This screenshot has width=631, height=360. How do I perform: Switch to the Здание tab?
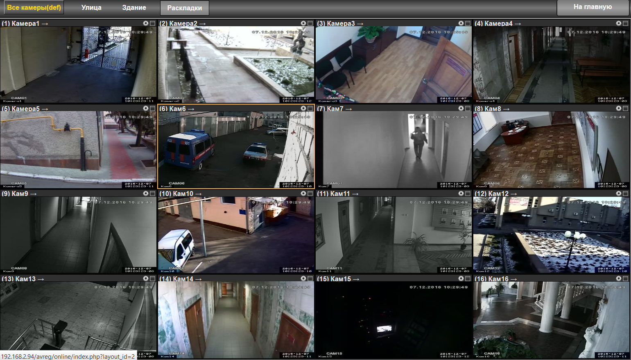click(133, 7)
